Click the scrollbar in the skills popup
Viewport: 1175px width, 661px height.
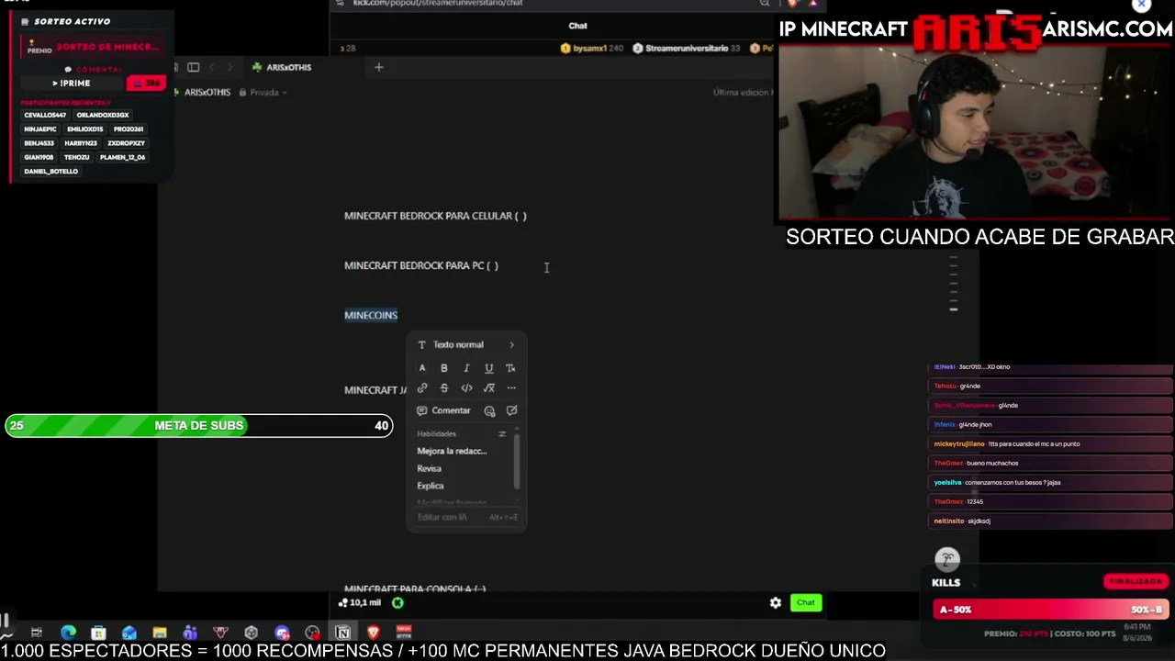[517, 461]
